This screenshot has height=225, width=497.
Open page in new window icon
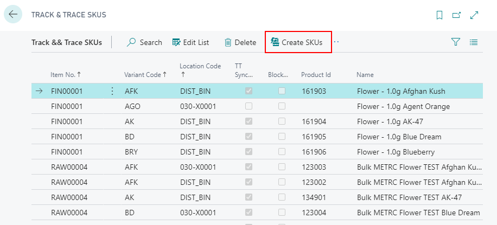coord(456,15)
